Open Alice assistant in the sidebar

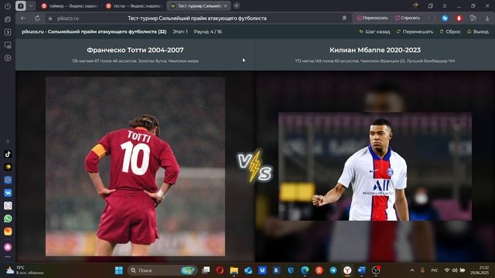[8, 247]
